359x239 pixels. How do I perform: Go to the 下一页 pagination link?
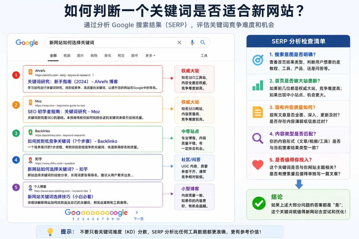coord(138,219)
